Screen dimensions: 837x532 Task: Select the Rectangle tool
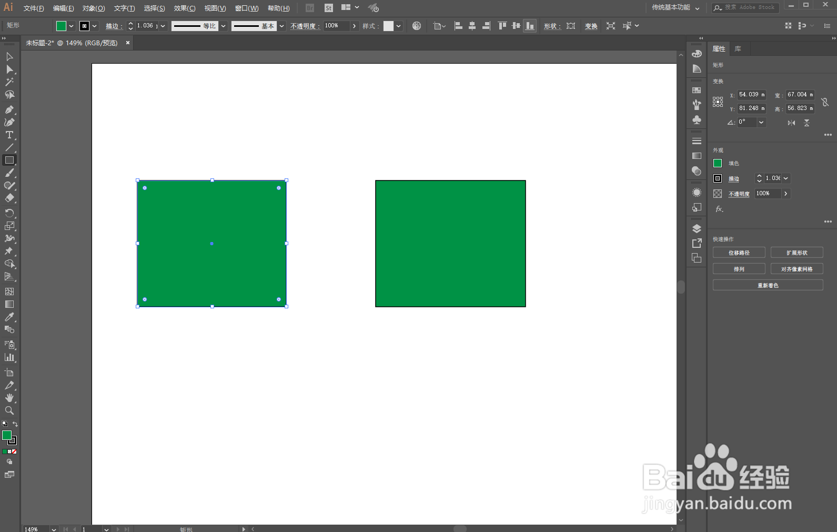coord(9,160)
